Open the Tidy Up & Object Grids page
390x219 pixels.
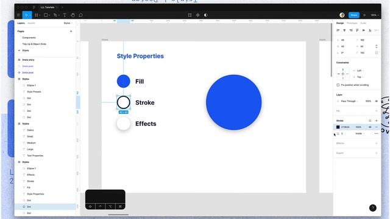click(34, 44)
